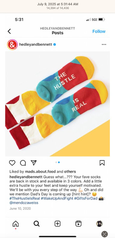Select first carousel dot indicator
This screenshot has height=238, width=115.
[56, 162]
